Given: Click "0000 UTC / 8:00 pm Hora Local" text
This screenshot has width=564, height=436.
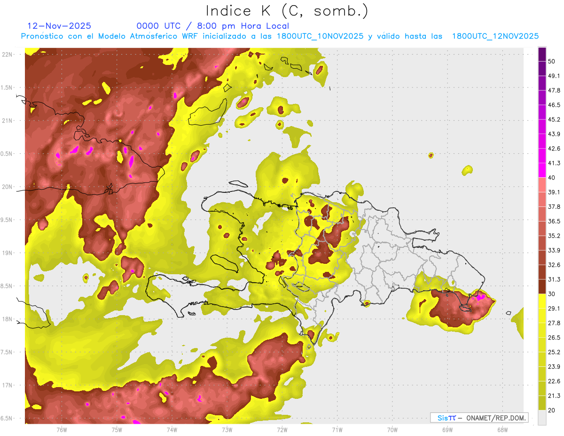Looking at the screenshot, I should pyautogui.click(x=213, y=26).
